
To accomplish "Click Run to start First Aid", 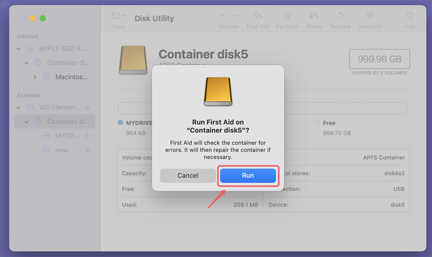I will [x=248, y=175].
